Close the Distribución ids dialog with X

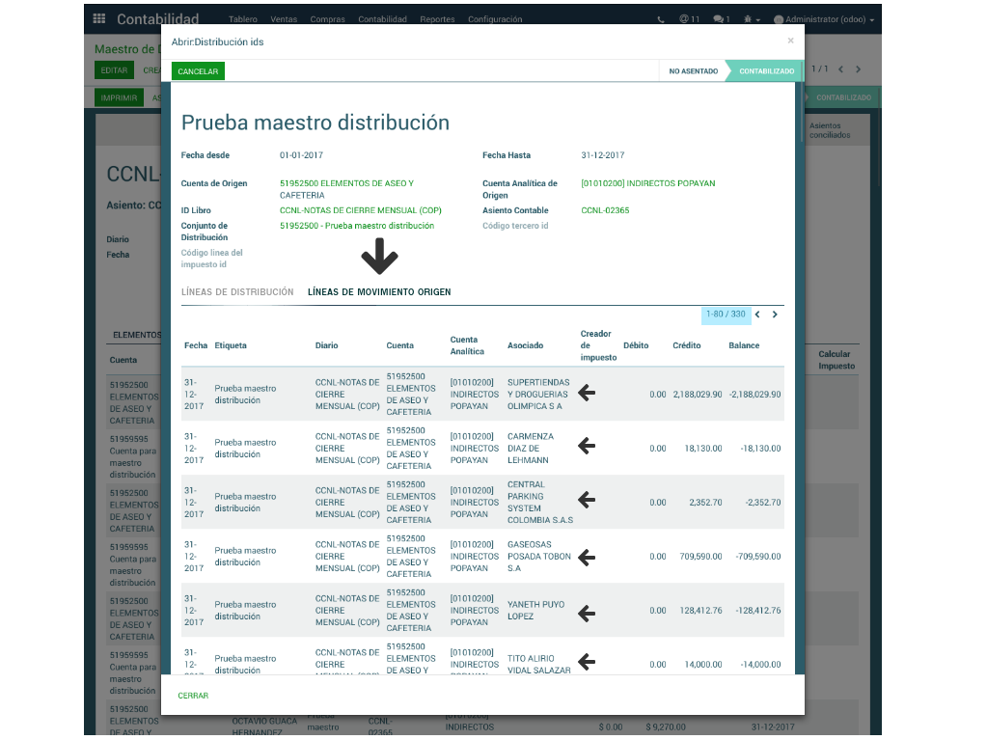pyautogui.click(x=790, y=41)
